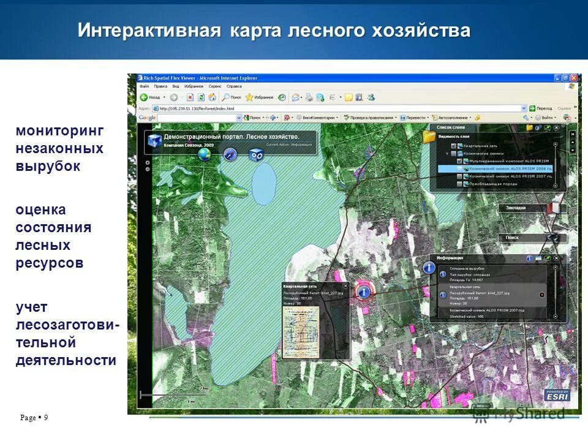Open the address bar dropdown arrow
This screenshot has width=588, height=441.
524,108
